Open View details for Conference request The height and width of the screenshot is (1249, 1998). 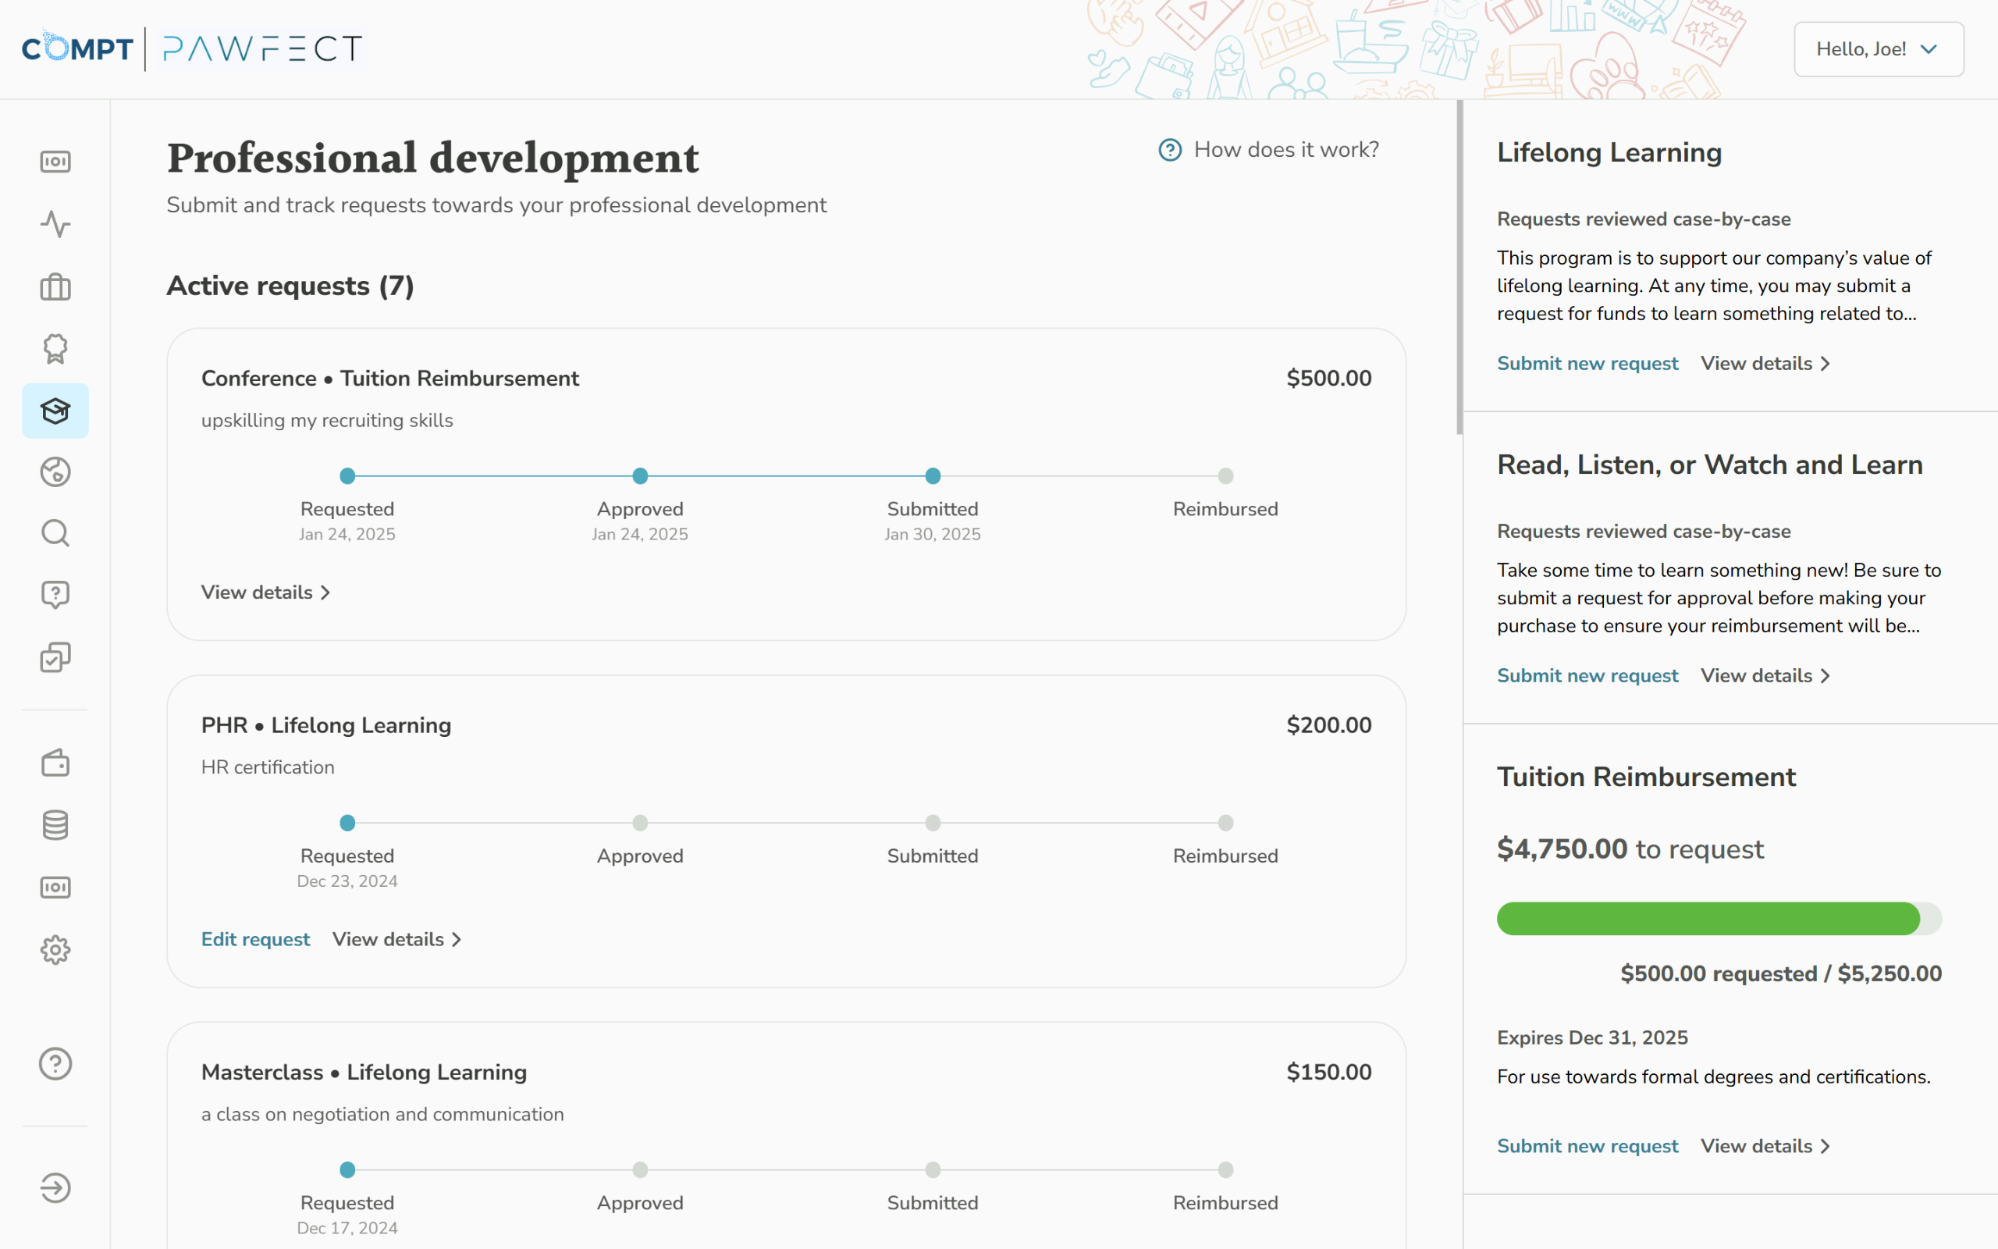[266, 592]
